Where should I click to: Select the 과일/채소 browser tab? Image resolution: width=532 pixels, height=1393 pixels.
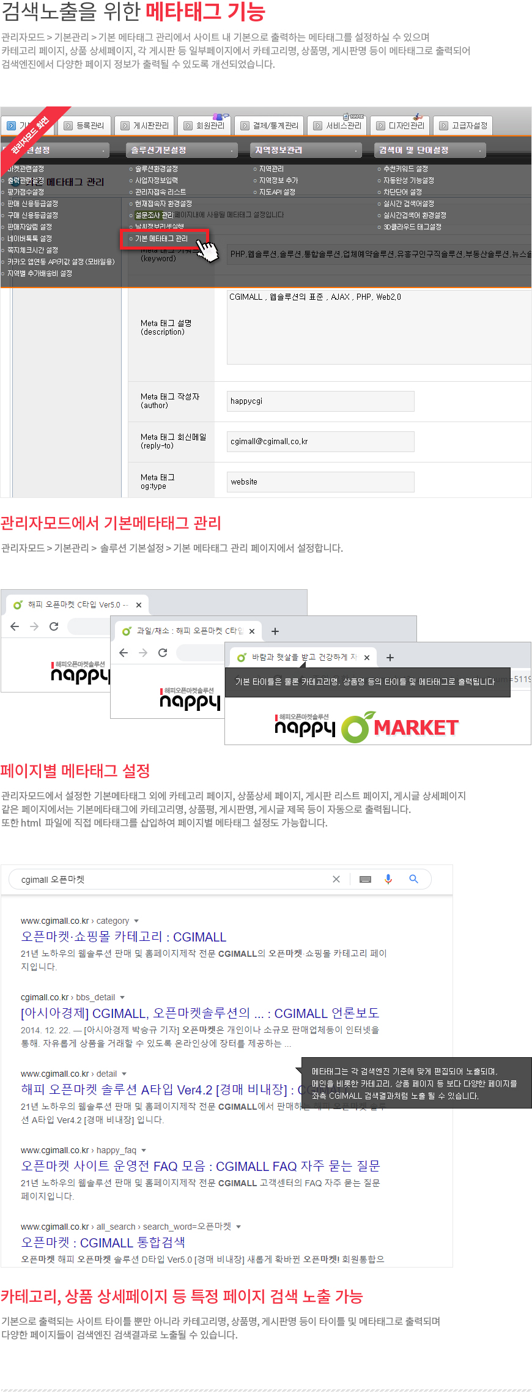click(188, 631)
